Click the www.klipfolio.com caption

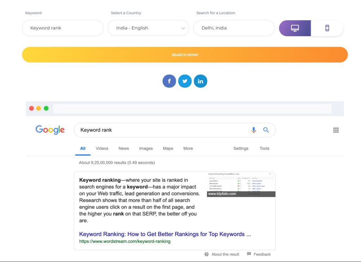tap(222, 194)
